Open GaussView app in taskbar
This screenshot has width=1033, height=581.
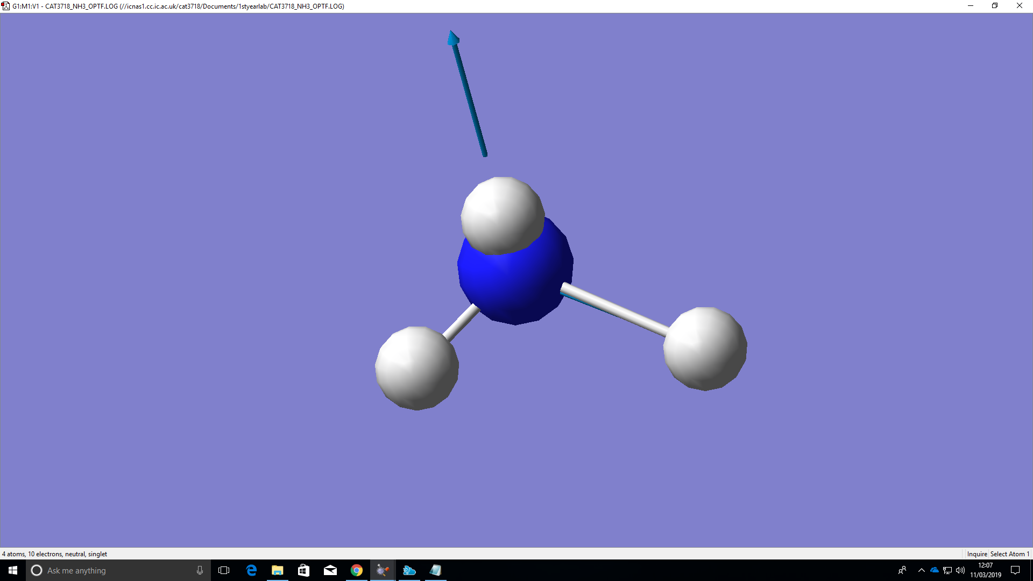[x=383, y=570]
